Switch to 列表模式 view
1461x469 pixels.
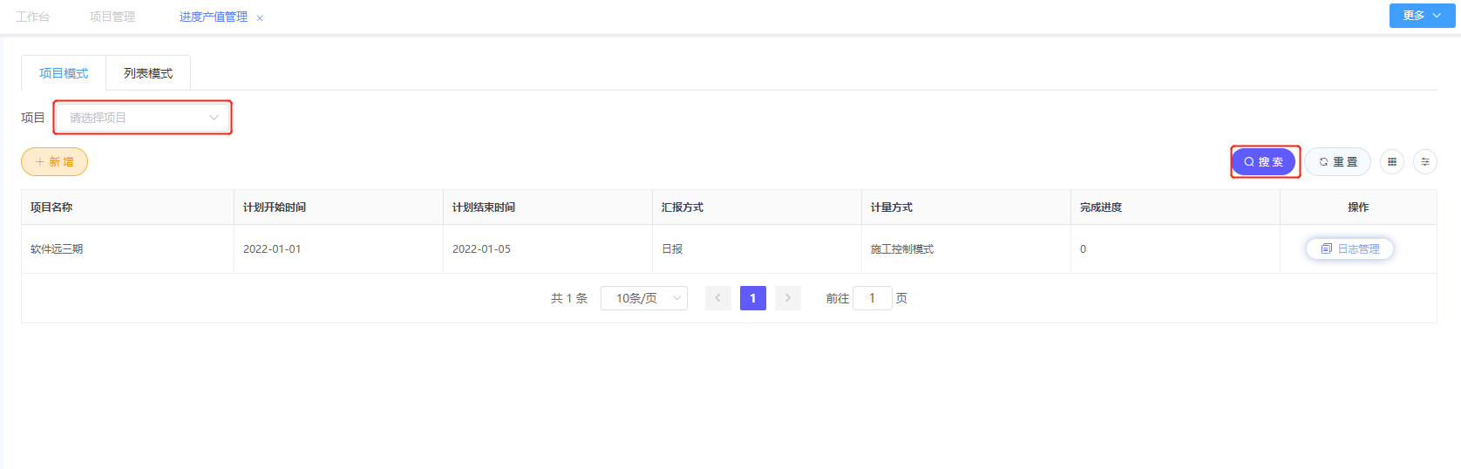tap(148, 73)
